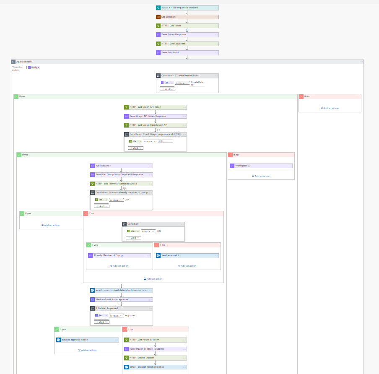Click the HTTP - Delete Dataset icon
Viewport: 379px width, 374px height.
click(x=126, y=358)
